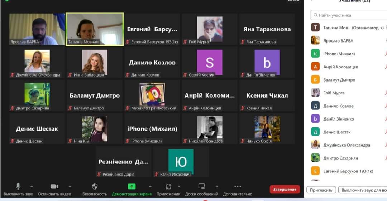Select Ярослав БАРБА in participants list
The height and width of the screenshot is (201, 387).
point(338,41)
